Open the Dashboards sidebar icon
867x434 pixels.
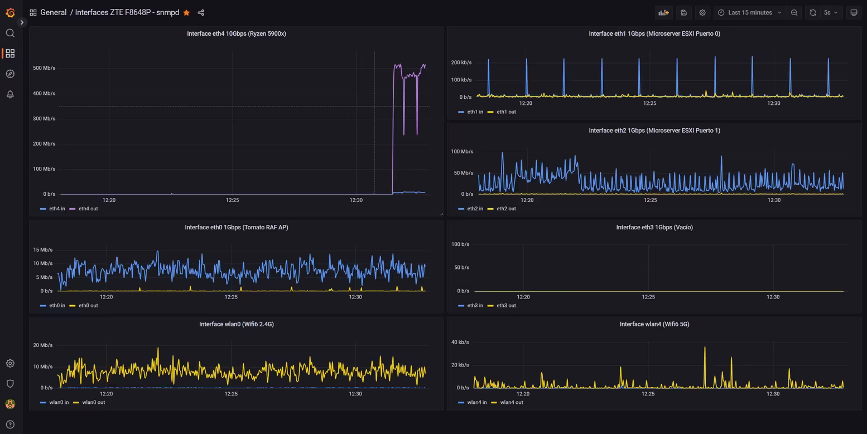point(10,54)
